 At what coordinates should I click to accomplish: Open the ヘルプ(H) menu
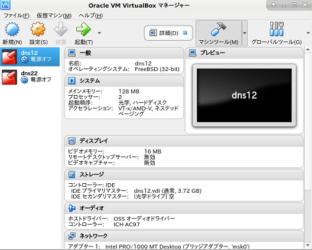coord(91,15)
